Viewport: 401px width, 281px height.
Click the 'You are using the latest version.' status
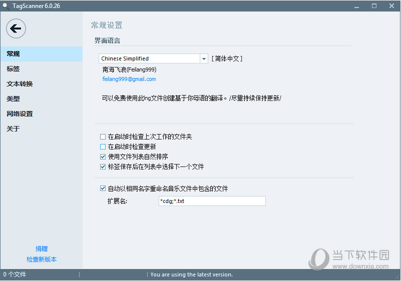click(x=192, y=274)
